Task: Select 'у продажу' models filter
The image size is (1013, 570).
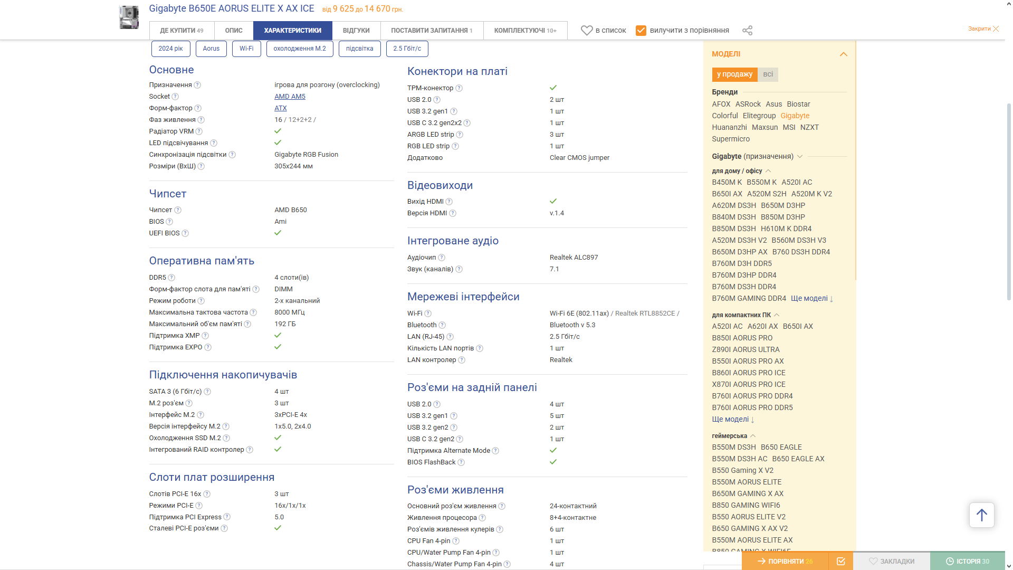Action: tap(734, 74)
